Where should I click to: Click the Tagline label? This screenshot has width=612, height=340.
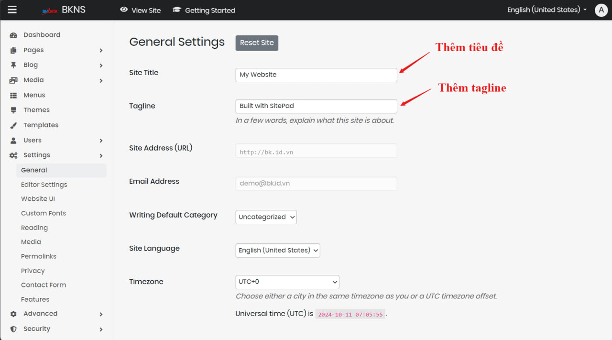tap(142, 106)
